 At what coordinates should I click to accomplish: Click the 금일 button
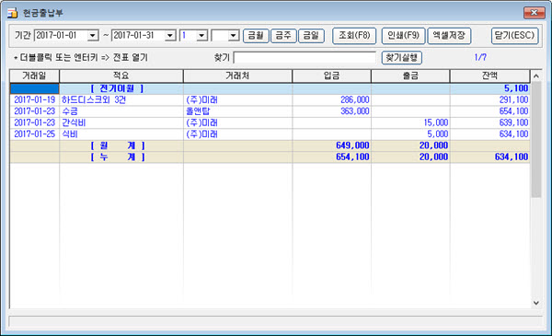tap(311, 36)
